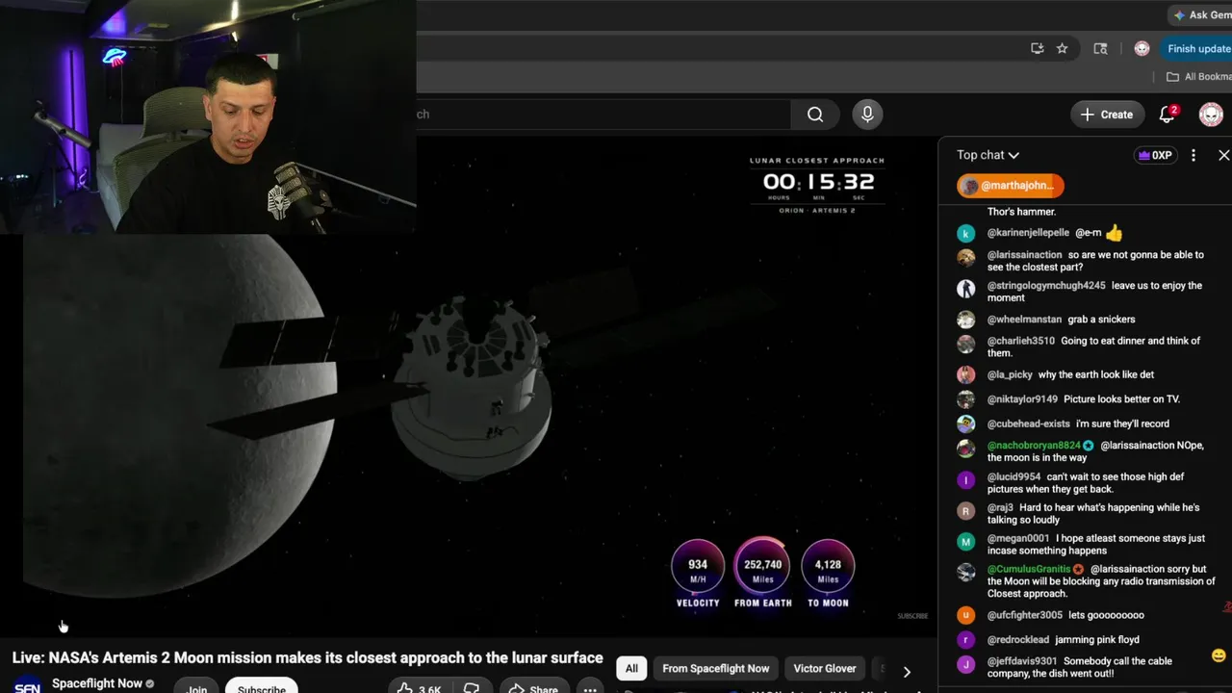Click la_picky's avatar in chat
This screenshot has height=693, width=1232.
coord(966,375)
